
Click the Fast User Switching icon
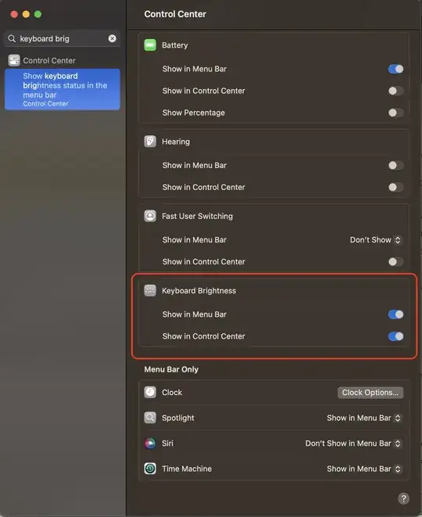click(150, 216)
